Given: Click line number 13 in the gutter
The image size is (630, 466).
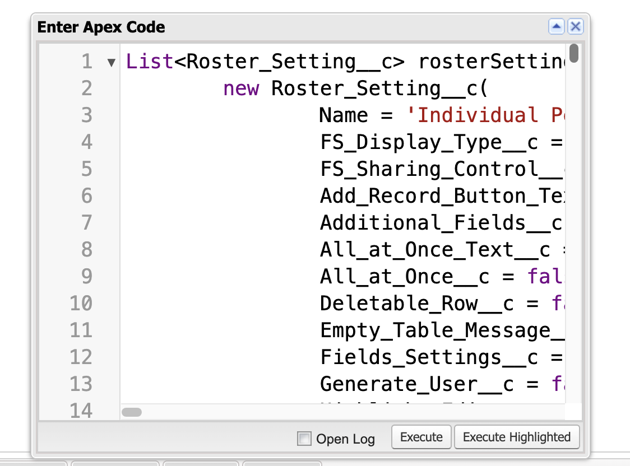Looking at the screenshot, I should [x=81, y=384].
